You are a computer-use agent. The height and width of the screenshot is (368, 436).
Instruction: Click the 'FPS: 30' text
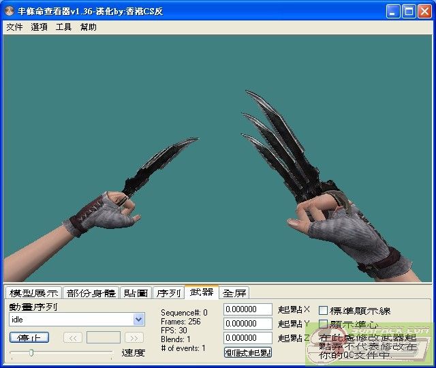coord(174,331)
